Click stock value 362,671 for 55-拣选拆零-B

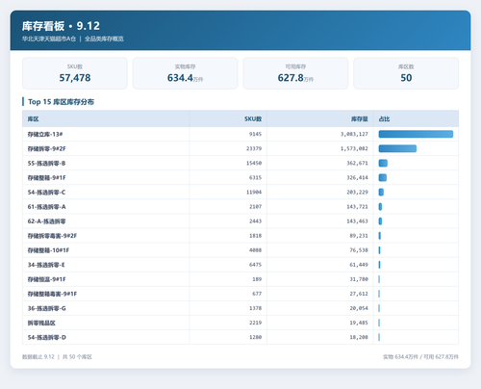tap(357, 163)
